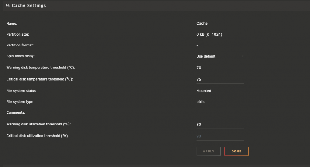Click the 'Name:' label
The image size is (310, 167).
(11, 24)
